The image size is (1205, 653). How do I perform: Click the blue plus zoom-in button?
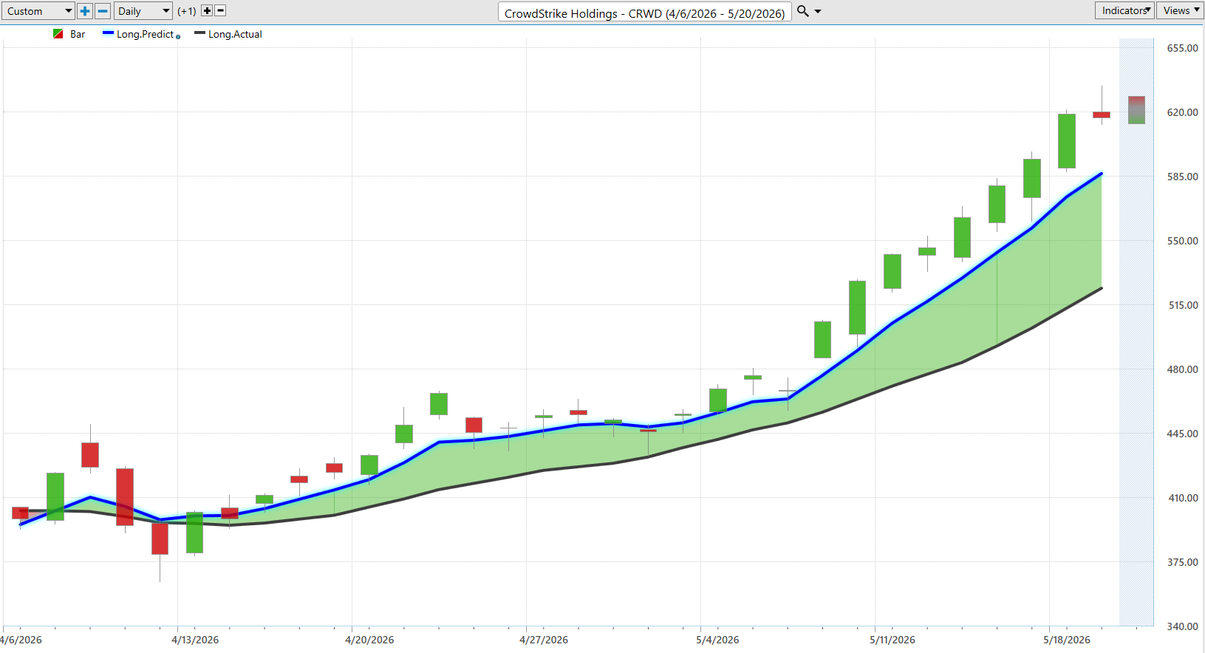point(85,11)
